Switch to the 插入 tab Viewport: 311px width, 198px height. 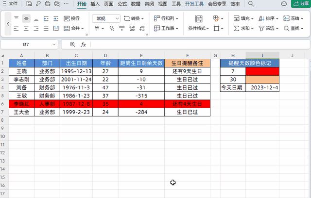click(95, 4)
